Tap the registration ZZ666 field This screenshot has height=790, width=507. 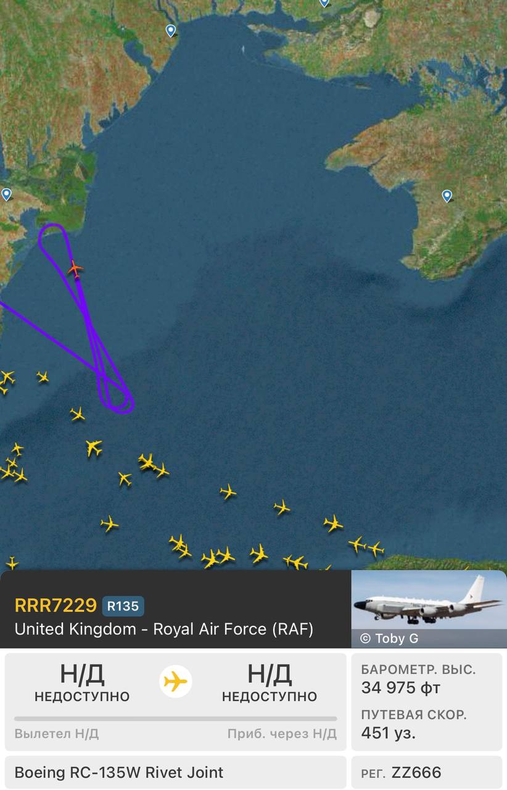pyautogui.click(x=427, y=772)
